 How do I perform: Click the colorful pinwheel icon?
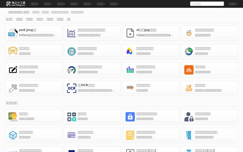coord(130,51)
